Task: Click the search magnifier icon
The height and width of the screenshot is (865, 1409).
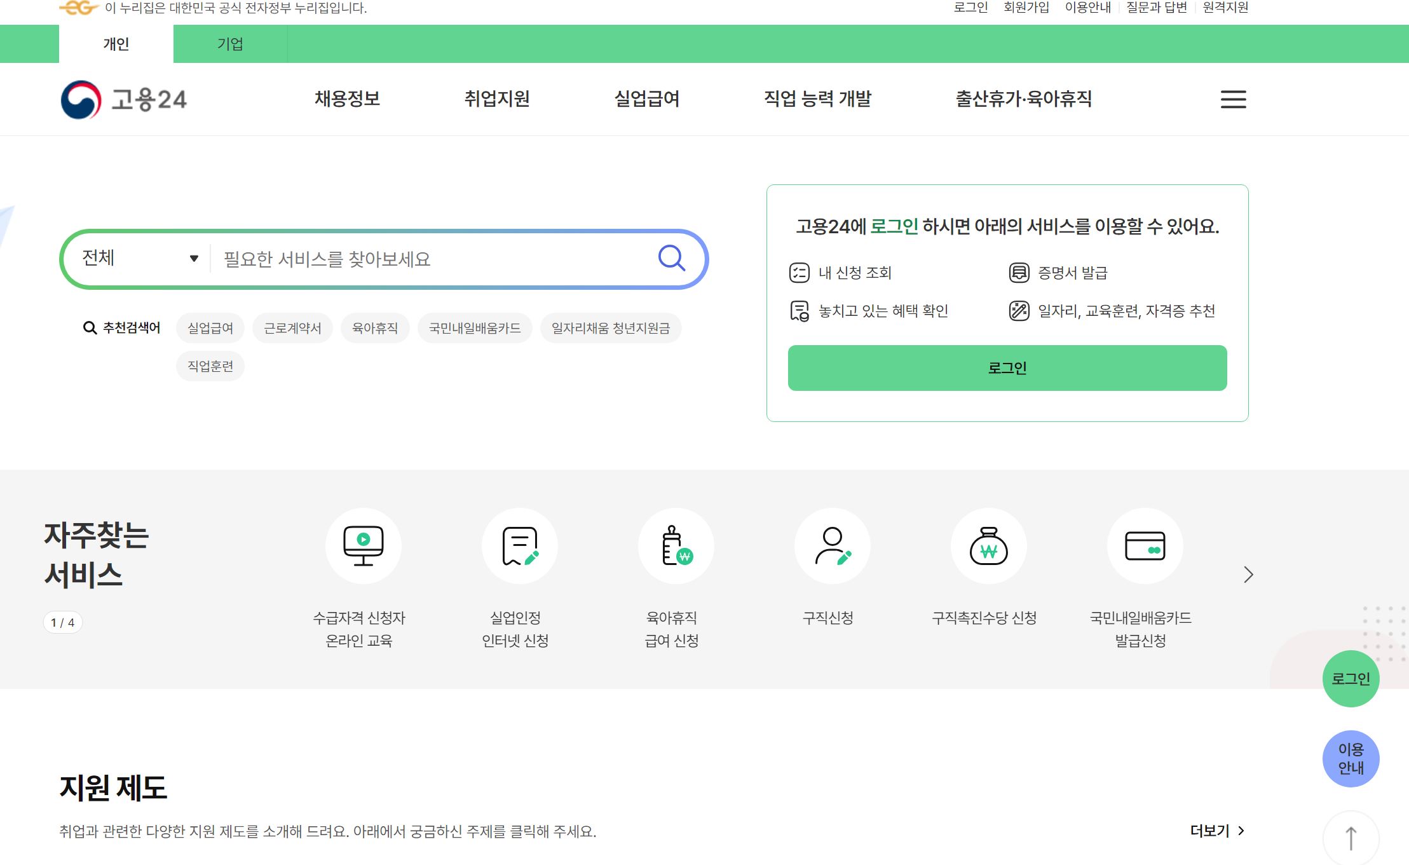Action: 671,258
